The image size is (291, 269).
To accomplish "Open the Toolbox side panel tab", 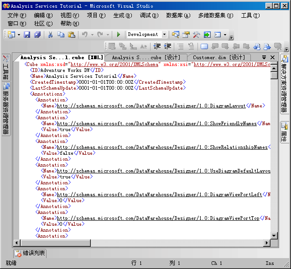I will (6, 67).
